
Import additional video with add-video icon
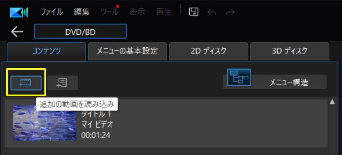pyautogui.click(x=26, y=83)
